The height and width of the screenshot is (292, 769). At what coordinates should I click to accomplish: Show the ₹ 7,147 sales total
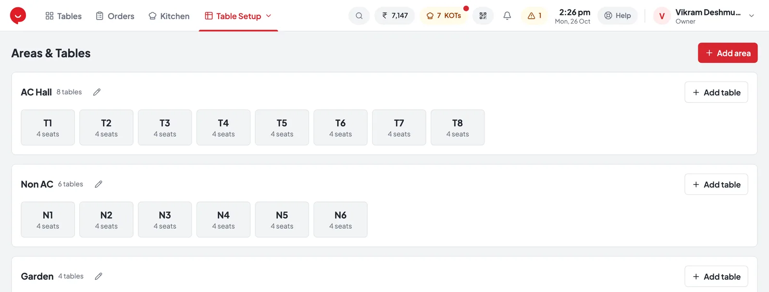click(395, 16)
